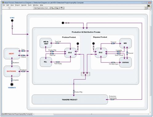Open the Operate menu
Viewport: 153px width, 117px height.
click(x=24, y=5)
